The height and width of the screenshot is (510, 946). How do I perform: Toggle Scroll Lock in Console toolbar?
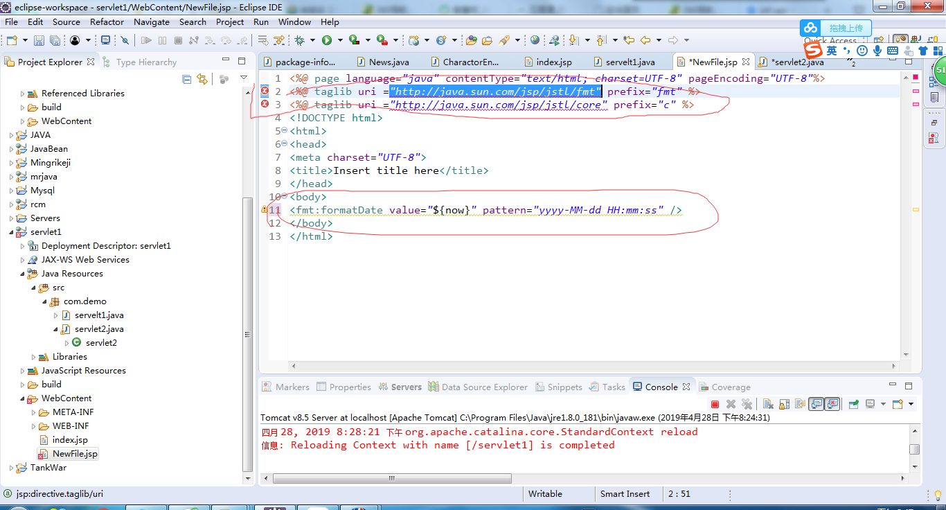[x=784, y=404]
